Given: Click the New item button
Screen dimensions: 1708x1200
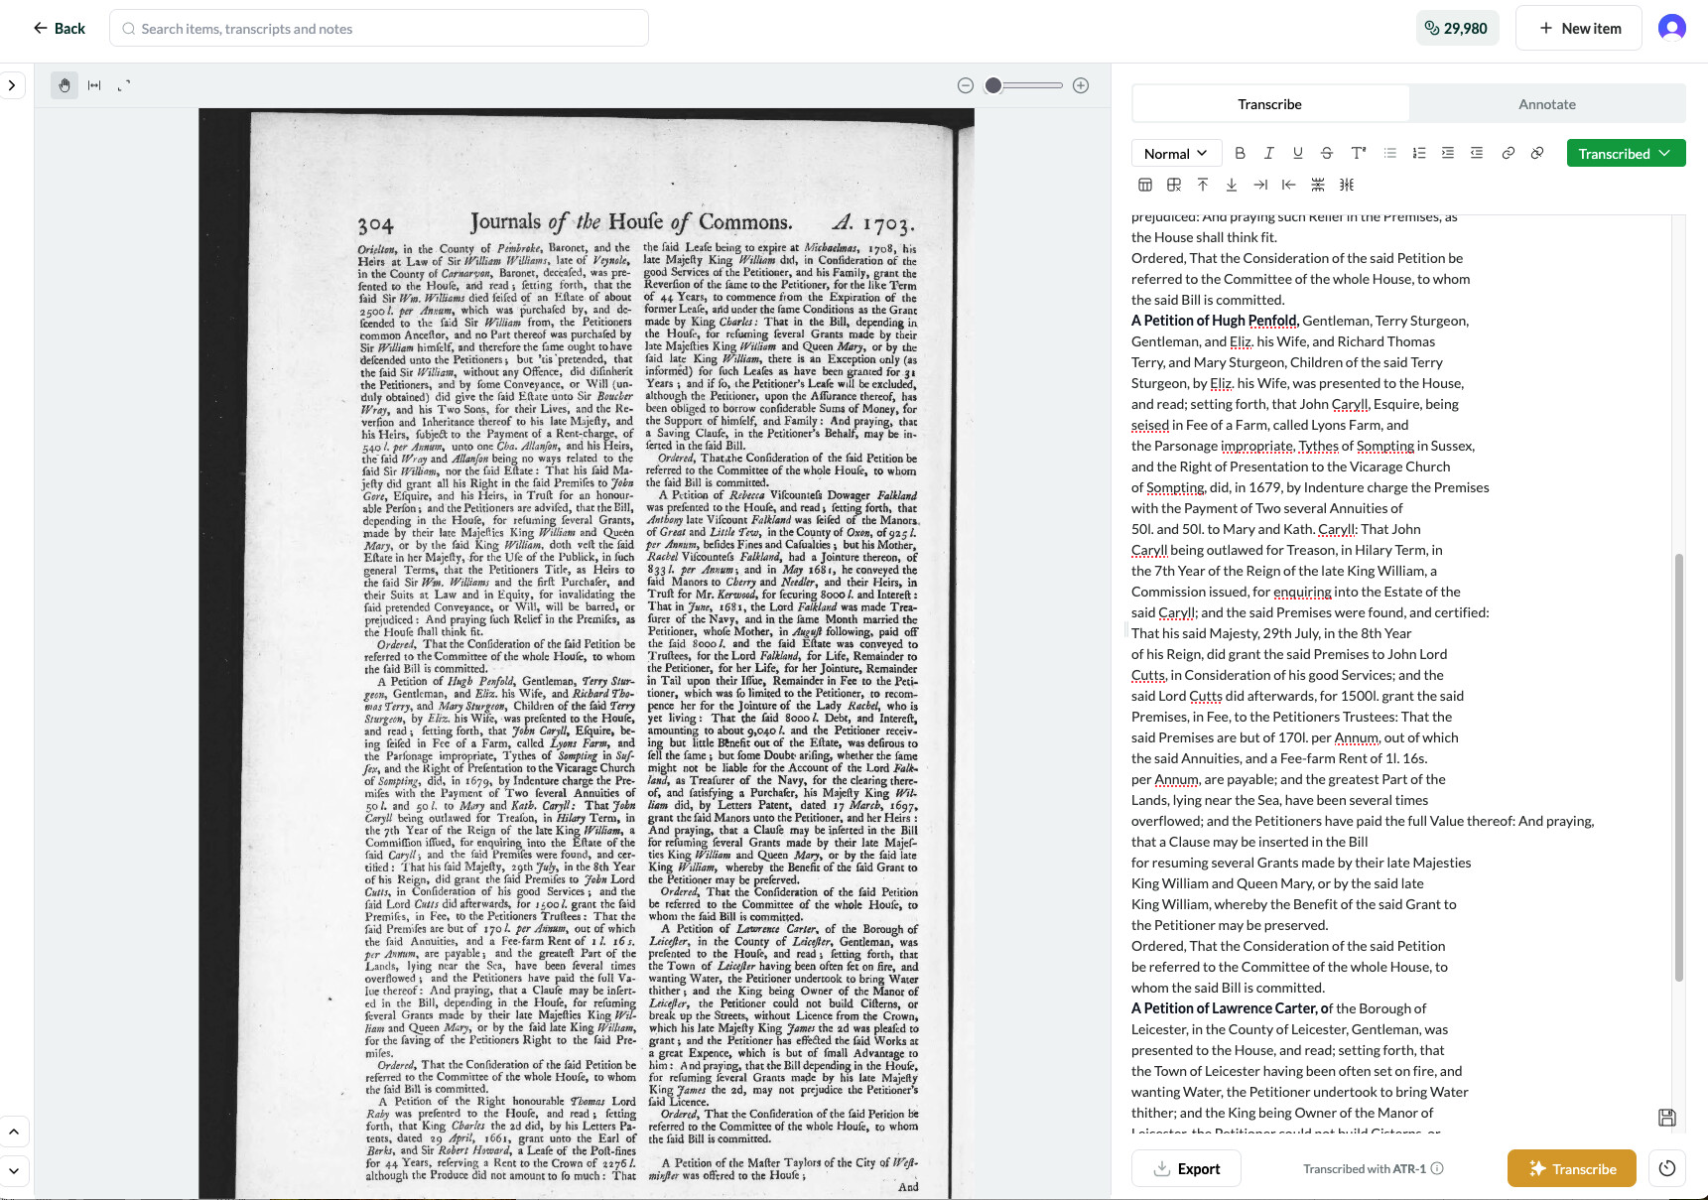Looking at the screenshot, I should coord(1579,29).
